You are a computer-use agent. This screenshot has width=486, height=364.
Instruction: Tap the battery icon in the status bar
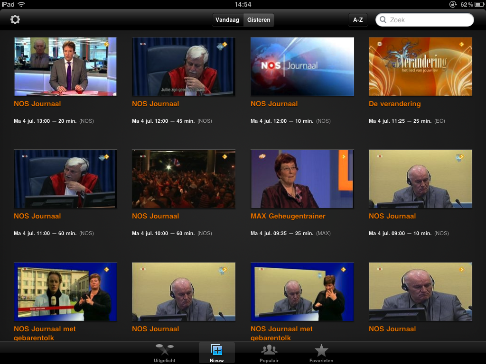pyautogui.click(x=479, y=4)
